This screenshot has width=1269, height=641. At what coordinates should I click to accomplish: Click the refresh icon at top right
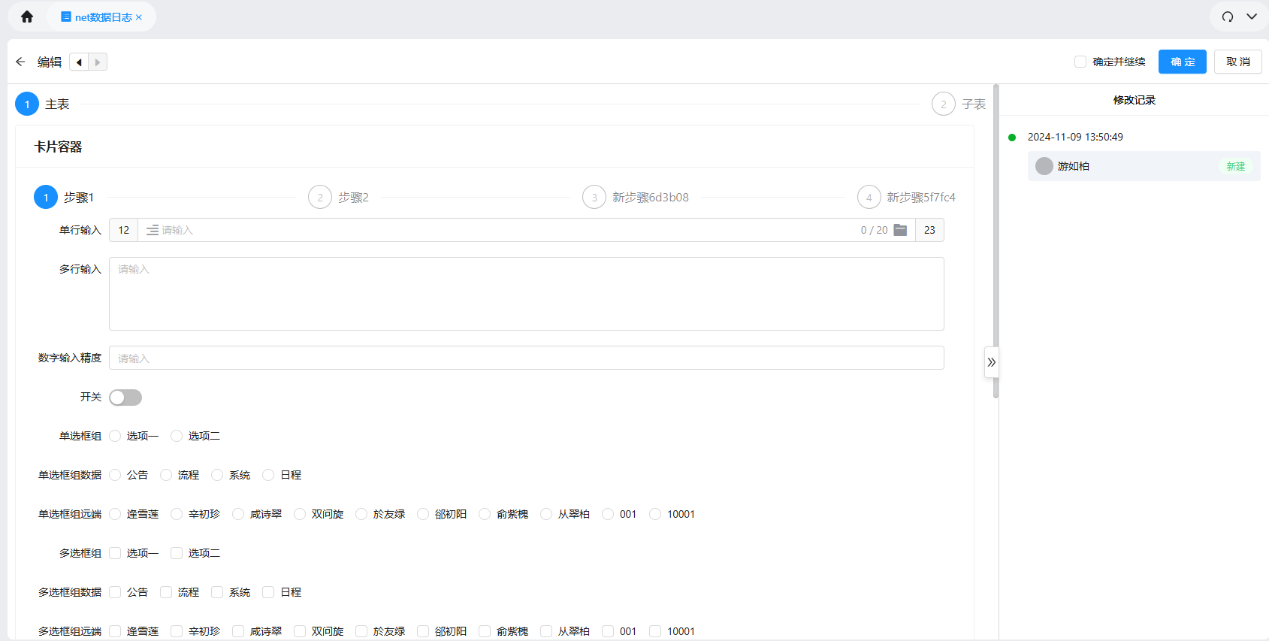click(1228, 17)
